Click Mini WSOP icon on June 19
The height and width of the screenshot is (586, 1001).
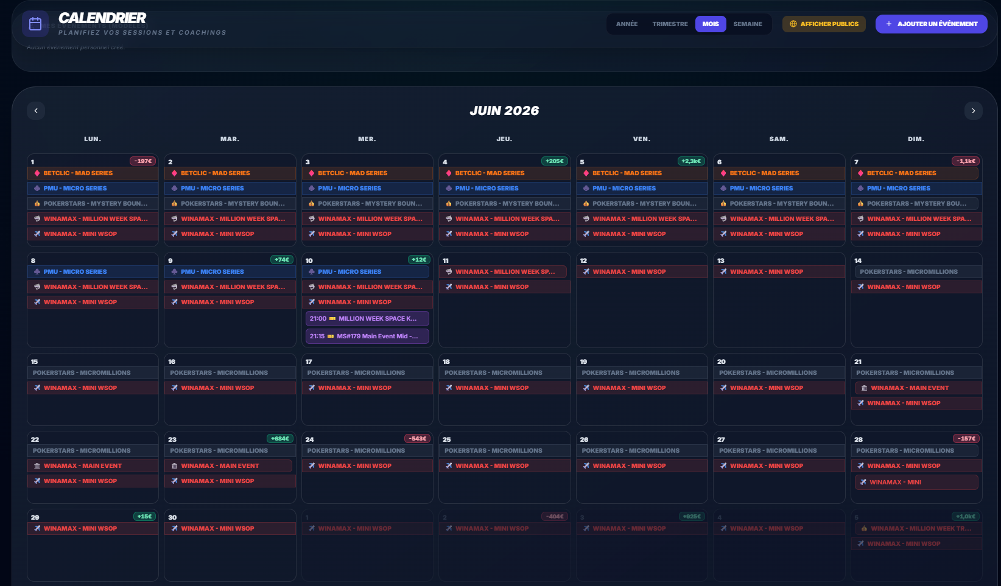click(586, 388)
